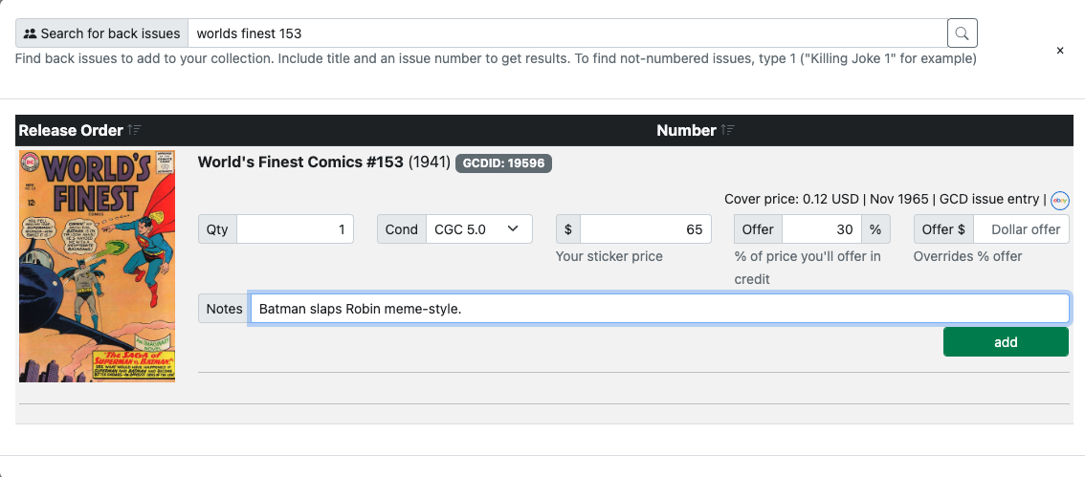Image resolution: width=1085 pixels, height=477 pixels.
Task: Click the 'Your sticker price' hint text
Action: click(x=609, y=256)
